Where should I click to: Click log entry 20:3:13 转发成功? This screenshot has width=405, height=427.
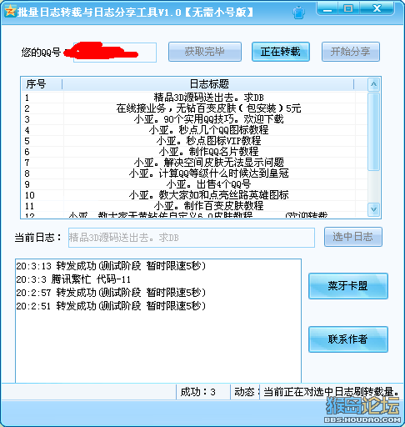point(111,266)
